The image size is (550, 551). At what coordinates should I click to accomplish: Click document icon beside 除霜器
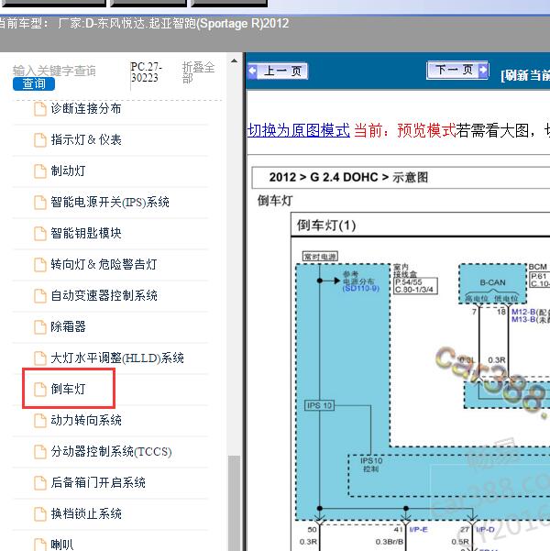pos(40,326)
